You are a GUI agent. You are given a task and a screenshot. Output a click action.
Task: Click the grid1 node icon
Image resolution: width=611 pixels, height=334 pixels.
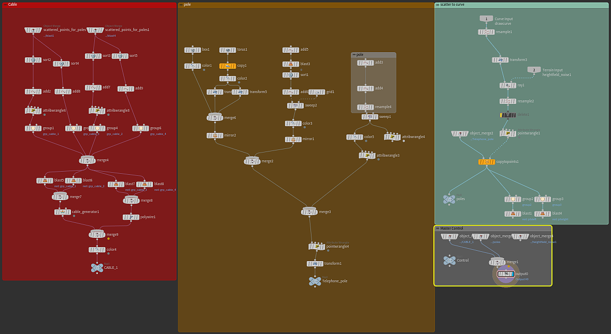[x=317, y=92]
